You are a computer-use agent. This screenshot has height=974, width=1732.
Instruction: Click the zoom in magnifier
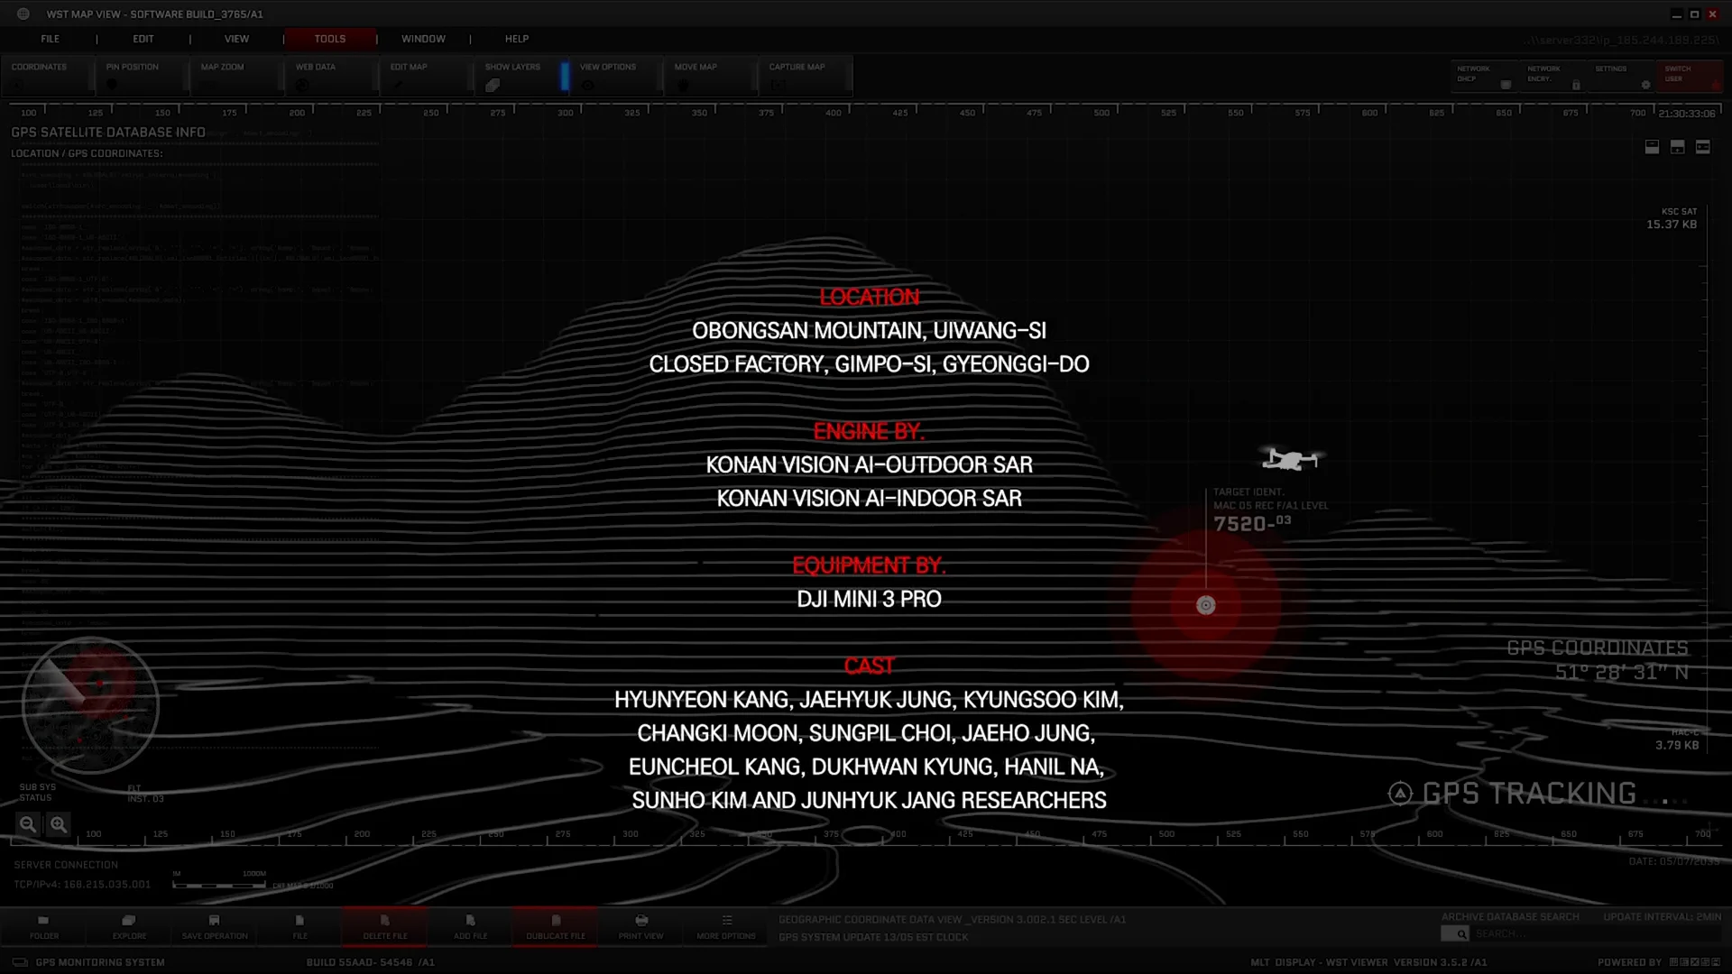click(x=59, y=824)
